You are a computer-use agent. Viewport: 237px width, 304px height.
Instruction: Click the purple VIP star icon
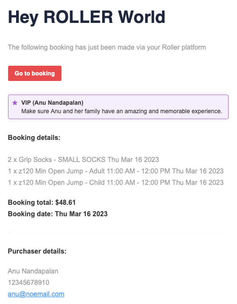tap(15, 103)
